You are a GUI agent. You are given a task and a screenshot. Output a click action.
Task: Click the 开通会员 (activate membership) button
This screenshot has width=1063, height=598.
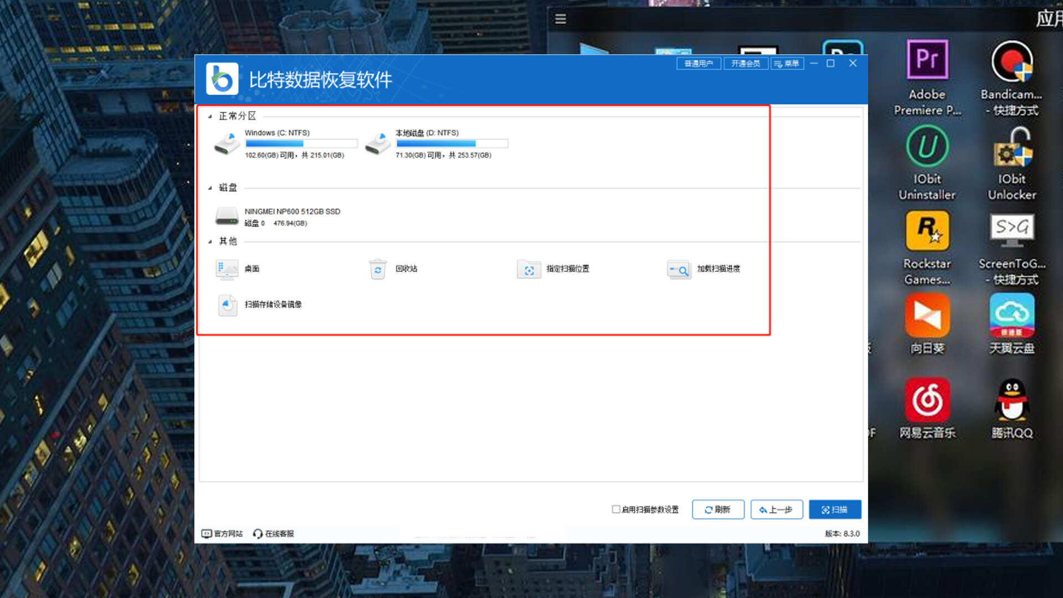coord(746,64)
